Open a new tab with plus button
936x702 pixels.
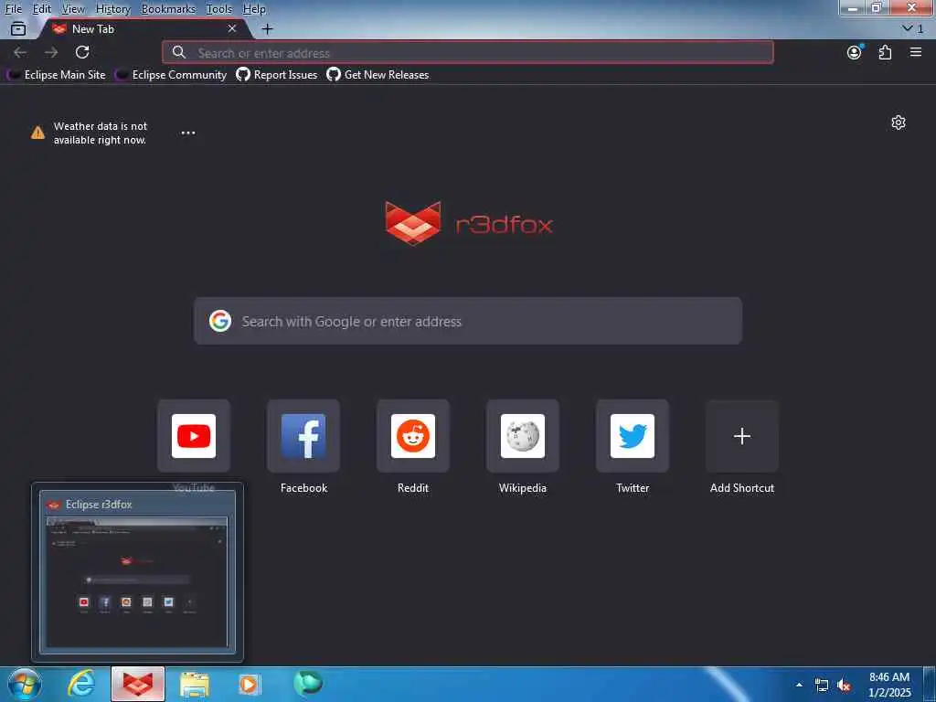268,28
